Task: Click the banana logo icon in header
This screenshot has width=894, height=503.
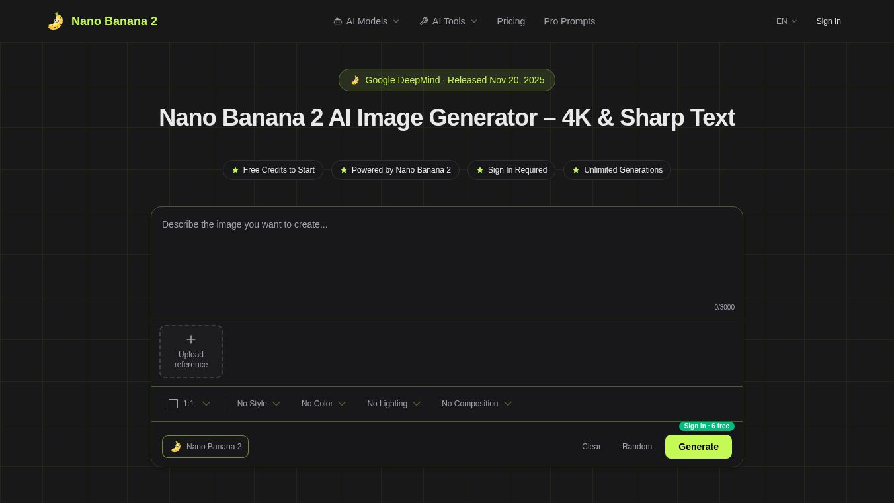Action: 56,21
